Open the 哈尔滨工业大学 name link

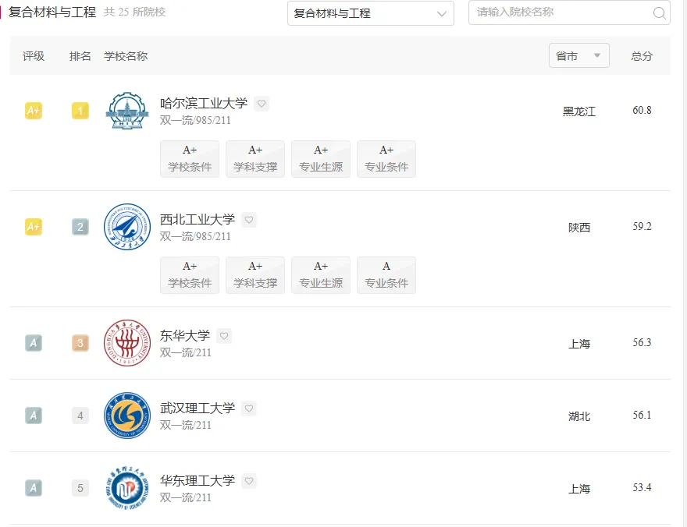tap(204, 103)
